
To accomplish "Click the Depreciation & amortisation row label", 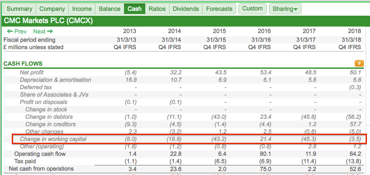I will coord(55,80).
